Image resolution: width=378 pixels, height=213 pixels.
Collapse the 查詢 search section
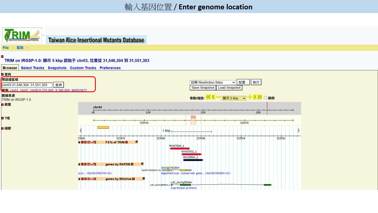point(3,75)
